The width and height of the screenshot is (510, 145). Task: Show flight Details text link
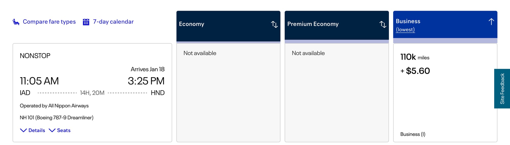pos(37,130)
